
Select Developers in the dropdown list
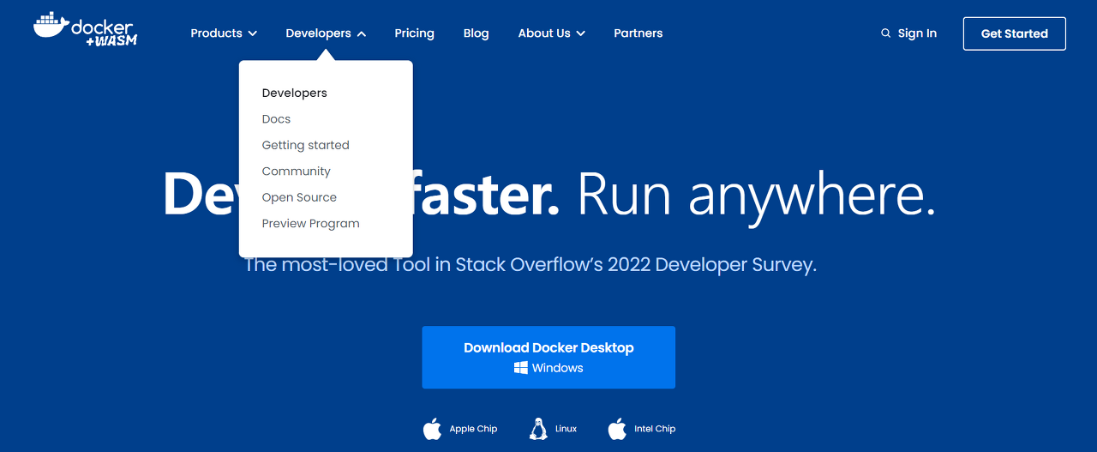click(x=295, y=93)
